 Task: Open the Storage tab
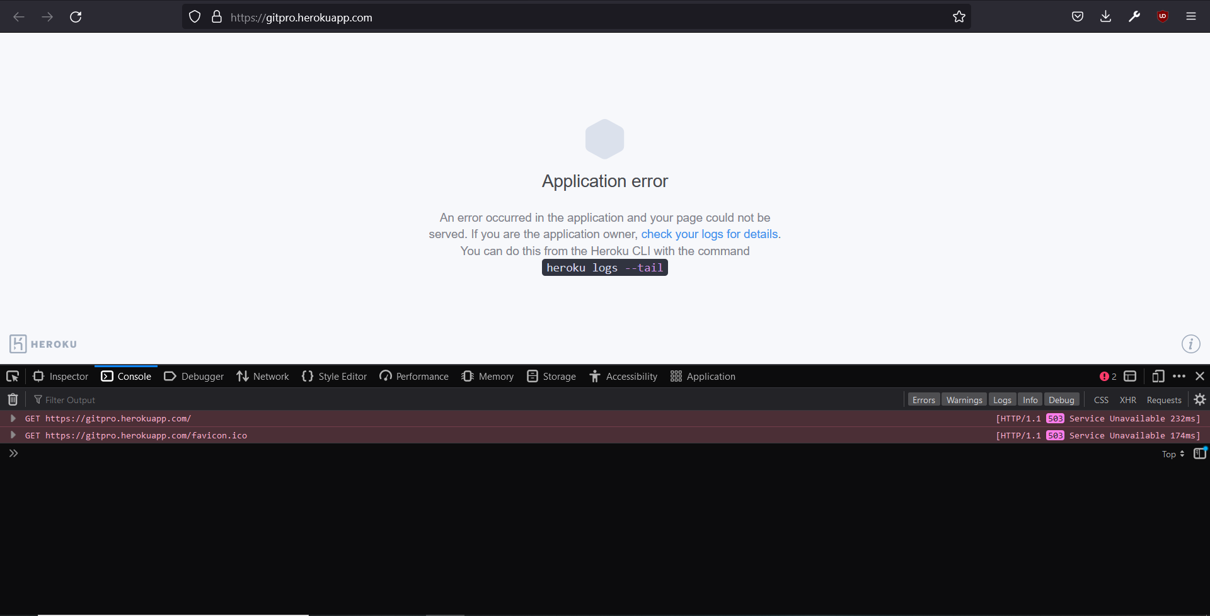click(551, 376)
